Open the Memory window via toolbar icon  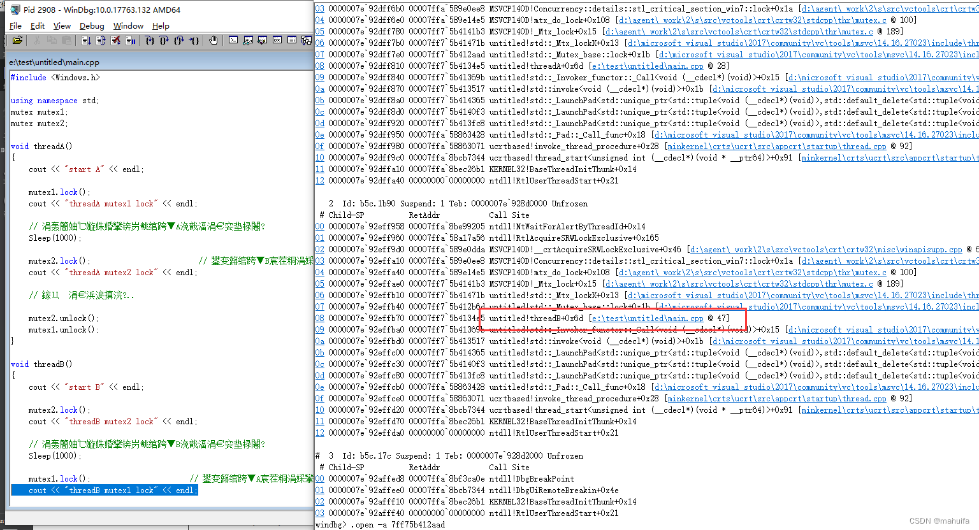pos(292,40)
